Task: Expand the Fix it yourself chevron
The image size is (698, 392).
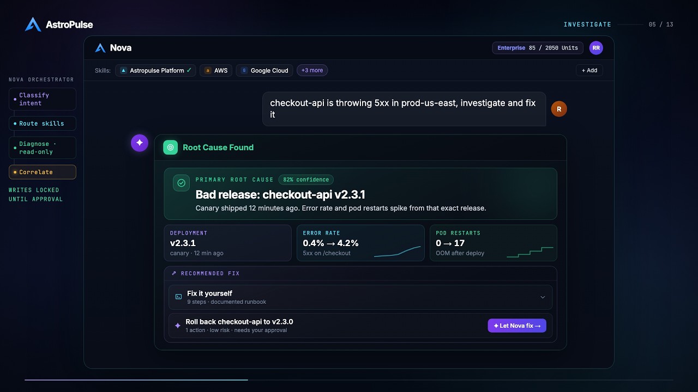Action: click(x=543, y=297)
